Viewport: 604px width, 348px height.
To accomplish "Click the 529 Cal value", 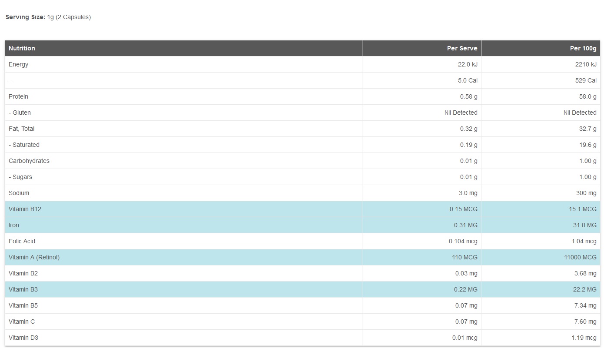I will (586, 80).
